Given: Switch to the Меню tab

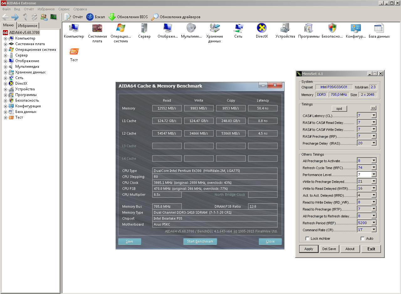Looking at the screenshot, I should coord(8,25).
